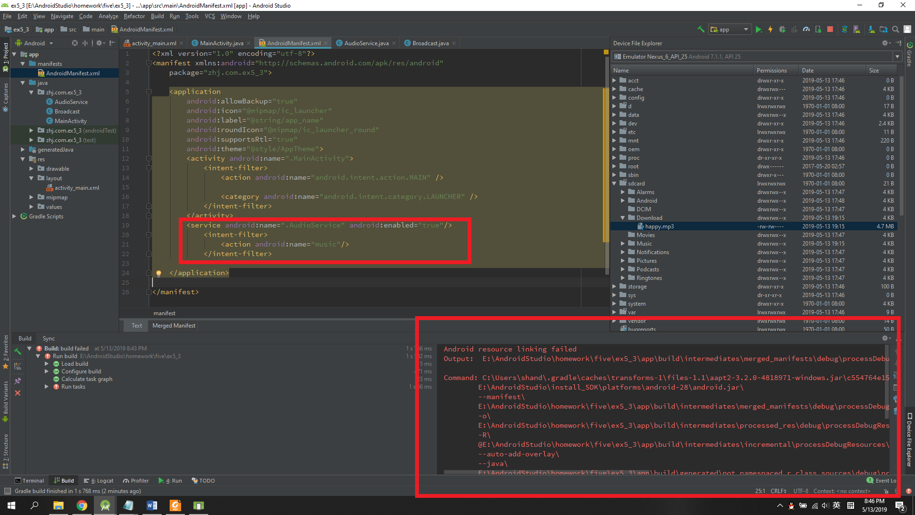Expand Gradle Scripts node
Screen dimensions: 915x515
coord(14,216)
